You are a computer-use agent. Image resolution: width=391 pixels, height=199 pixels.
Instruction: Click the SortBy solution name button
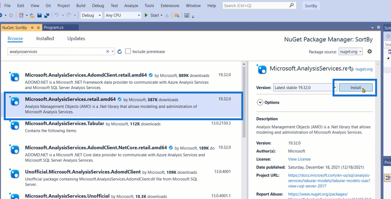pyautogui.click(x=311, y=6)
